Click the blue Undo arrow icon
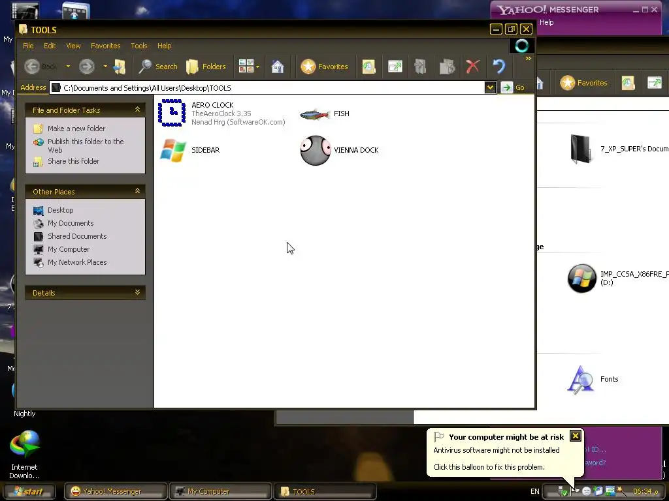 click(x=498, y=67)
